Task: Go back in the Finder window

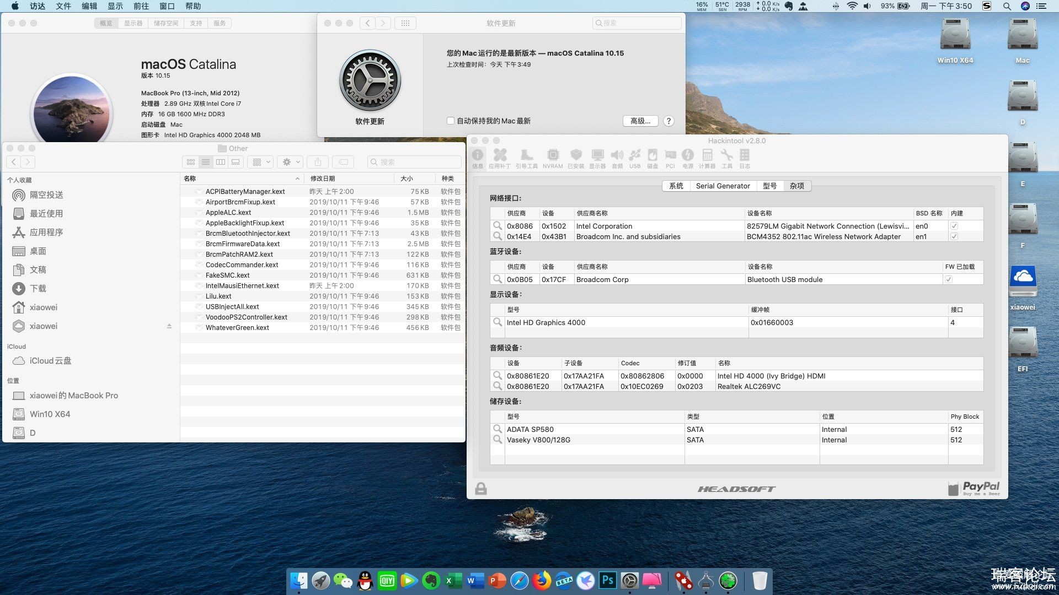Action: click(x=14, y=162)
